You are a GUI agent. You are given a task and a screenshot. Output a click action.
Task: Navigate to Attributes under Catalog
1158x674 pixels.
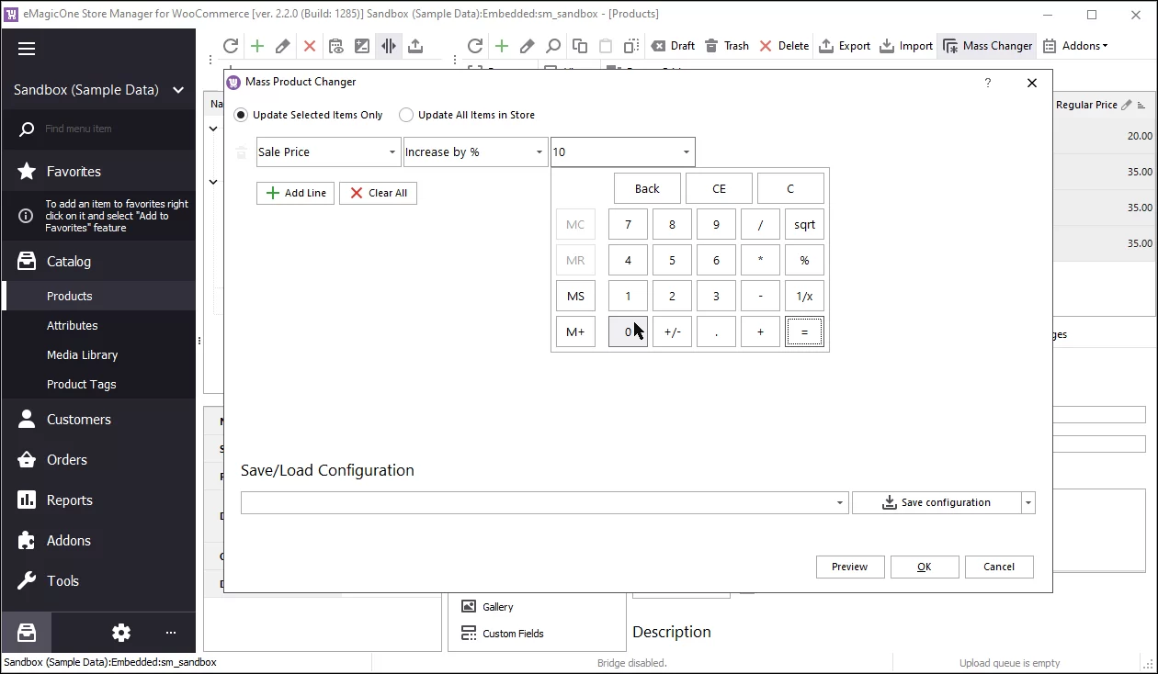point(73,325)
